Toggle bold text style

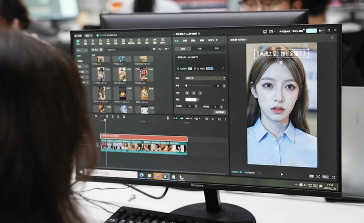click(187, 93)
